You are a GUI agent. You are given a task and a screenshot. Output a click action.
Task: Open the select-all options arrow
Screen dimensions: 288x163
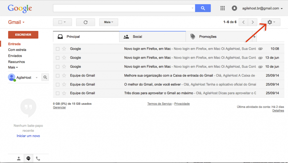click(65, 22)
